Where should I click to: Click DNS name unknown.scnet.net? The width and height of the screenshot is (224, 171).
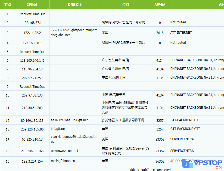coord(65,151)
